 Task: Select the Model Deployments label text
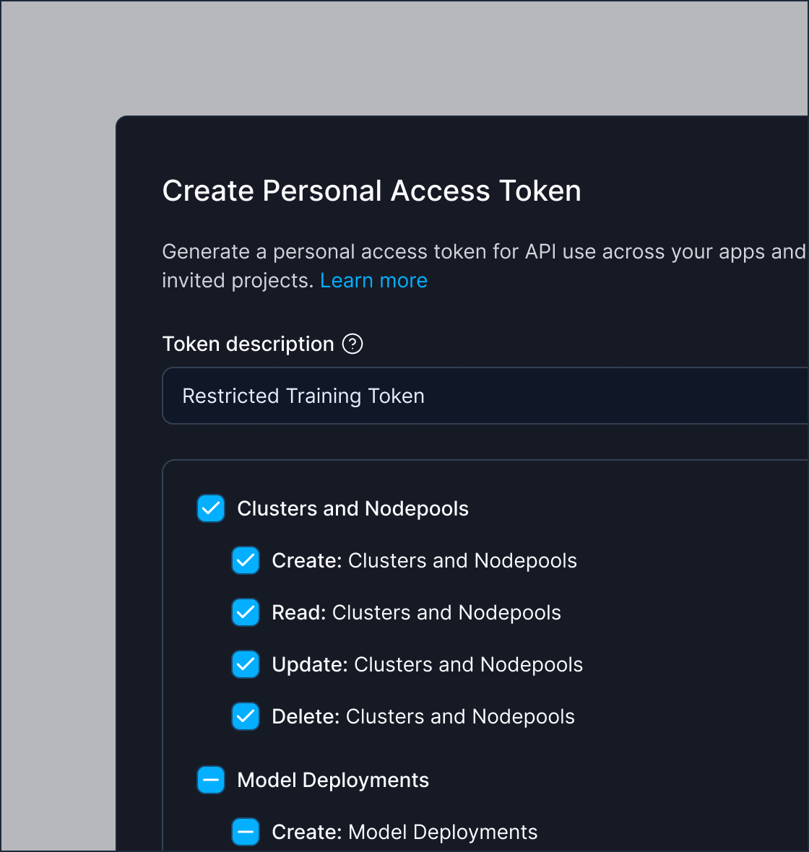pos(332,780)
